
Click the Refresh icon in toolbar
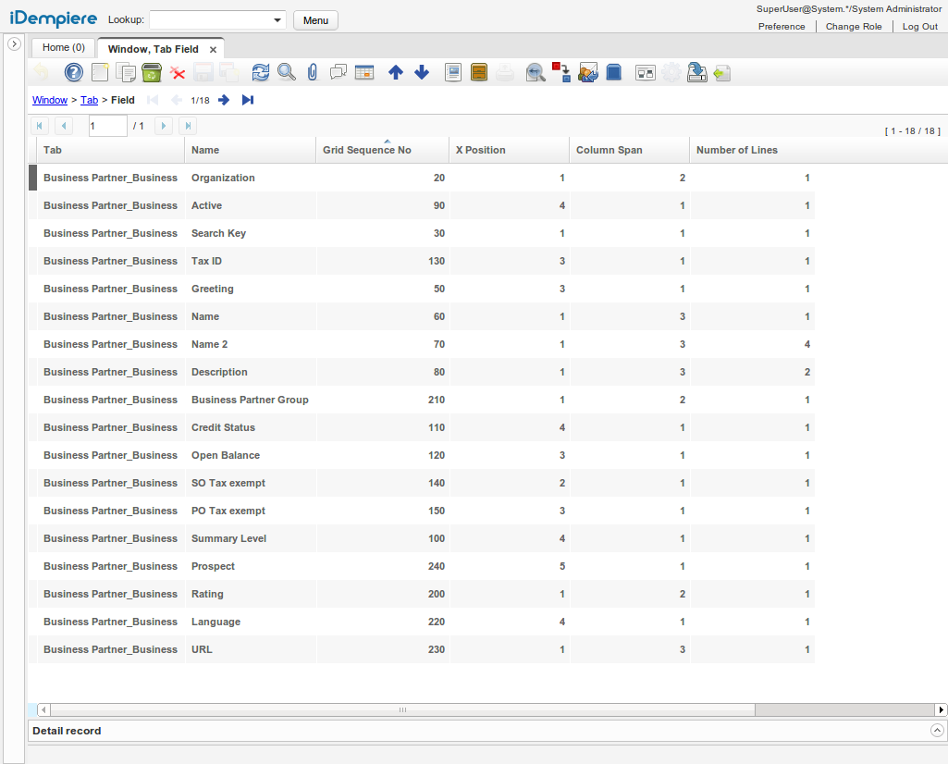(261, 72)
